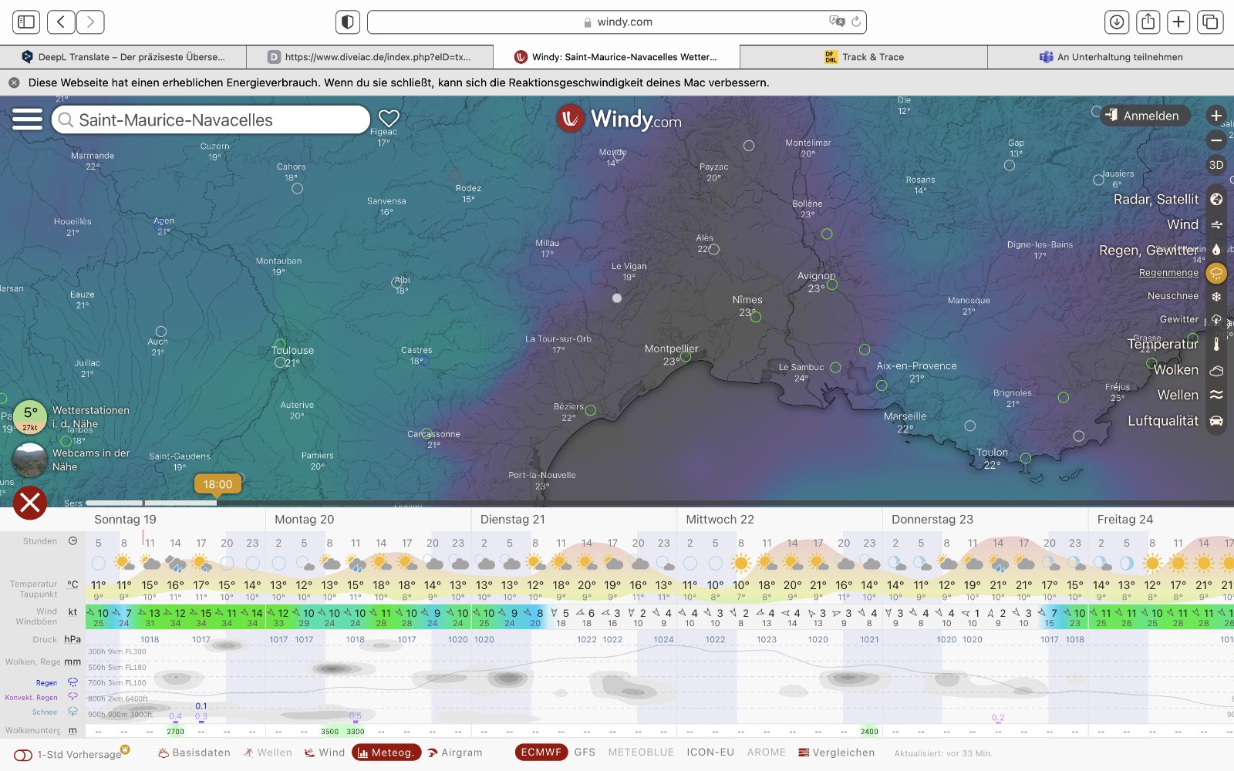Open the Basisdaten forecast tab

coord(194,752)
